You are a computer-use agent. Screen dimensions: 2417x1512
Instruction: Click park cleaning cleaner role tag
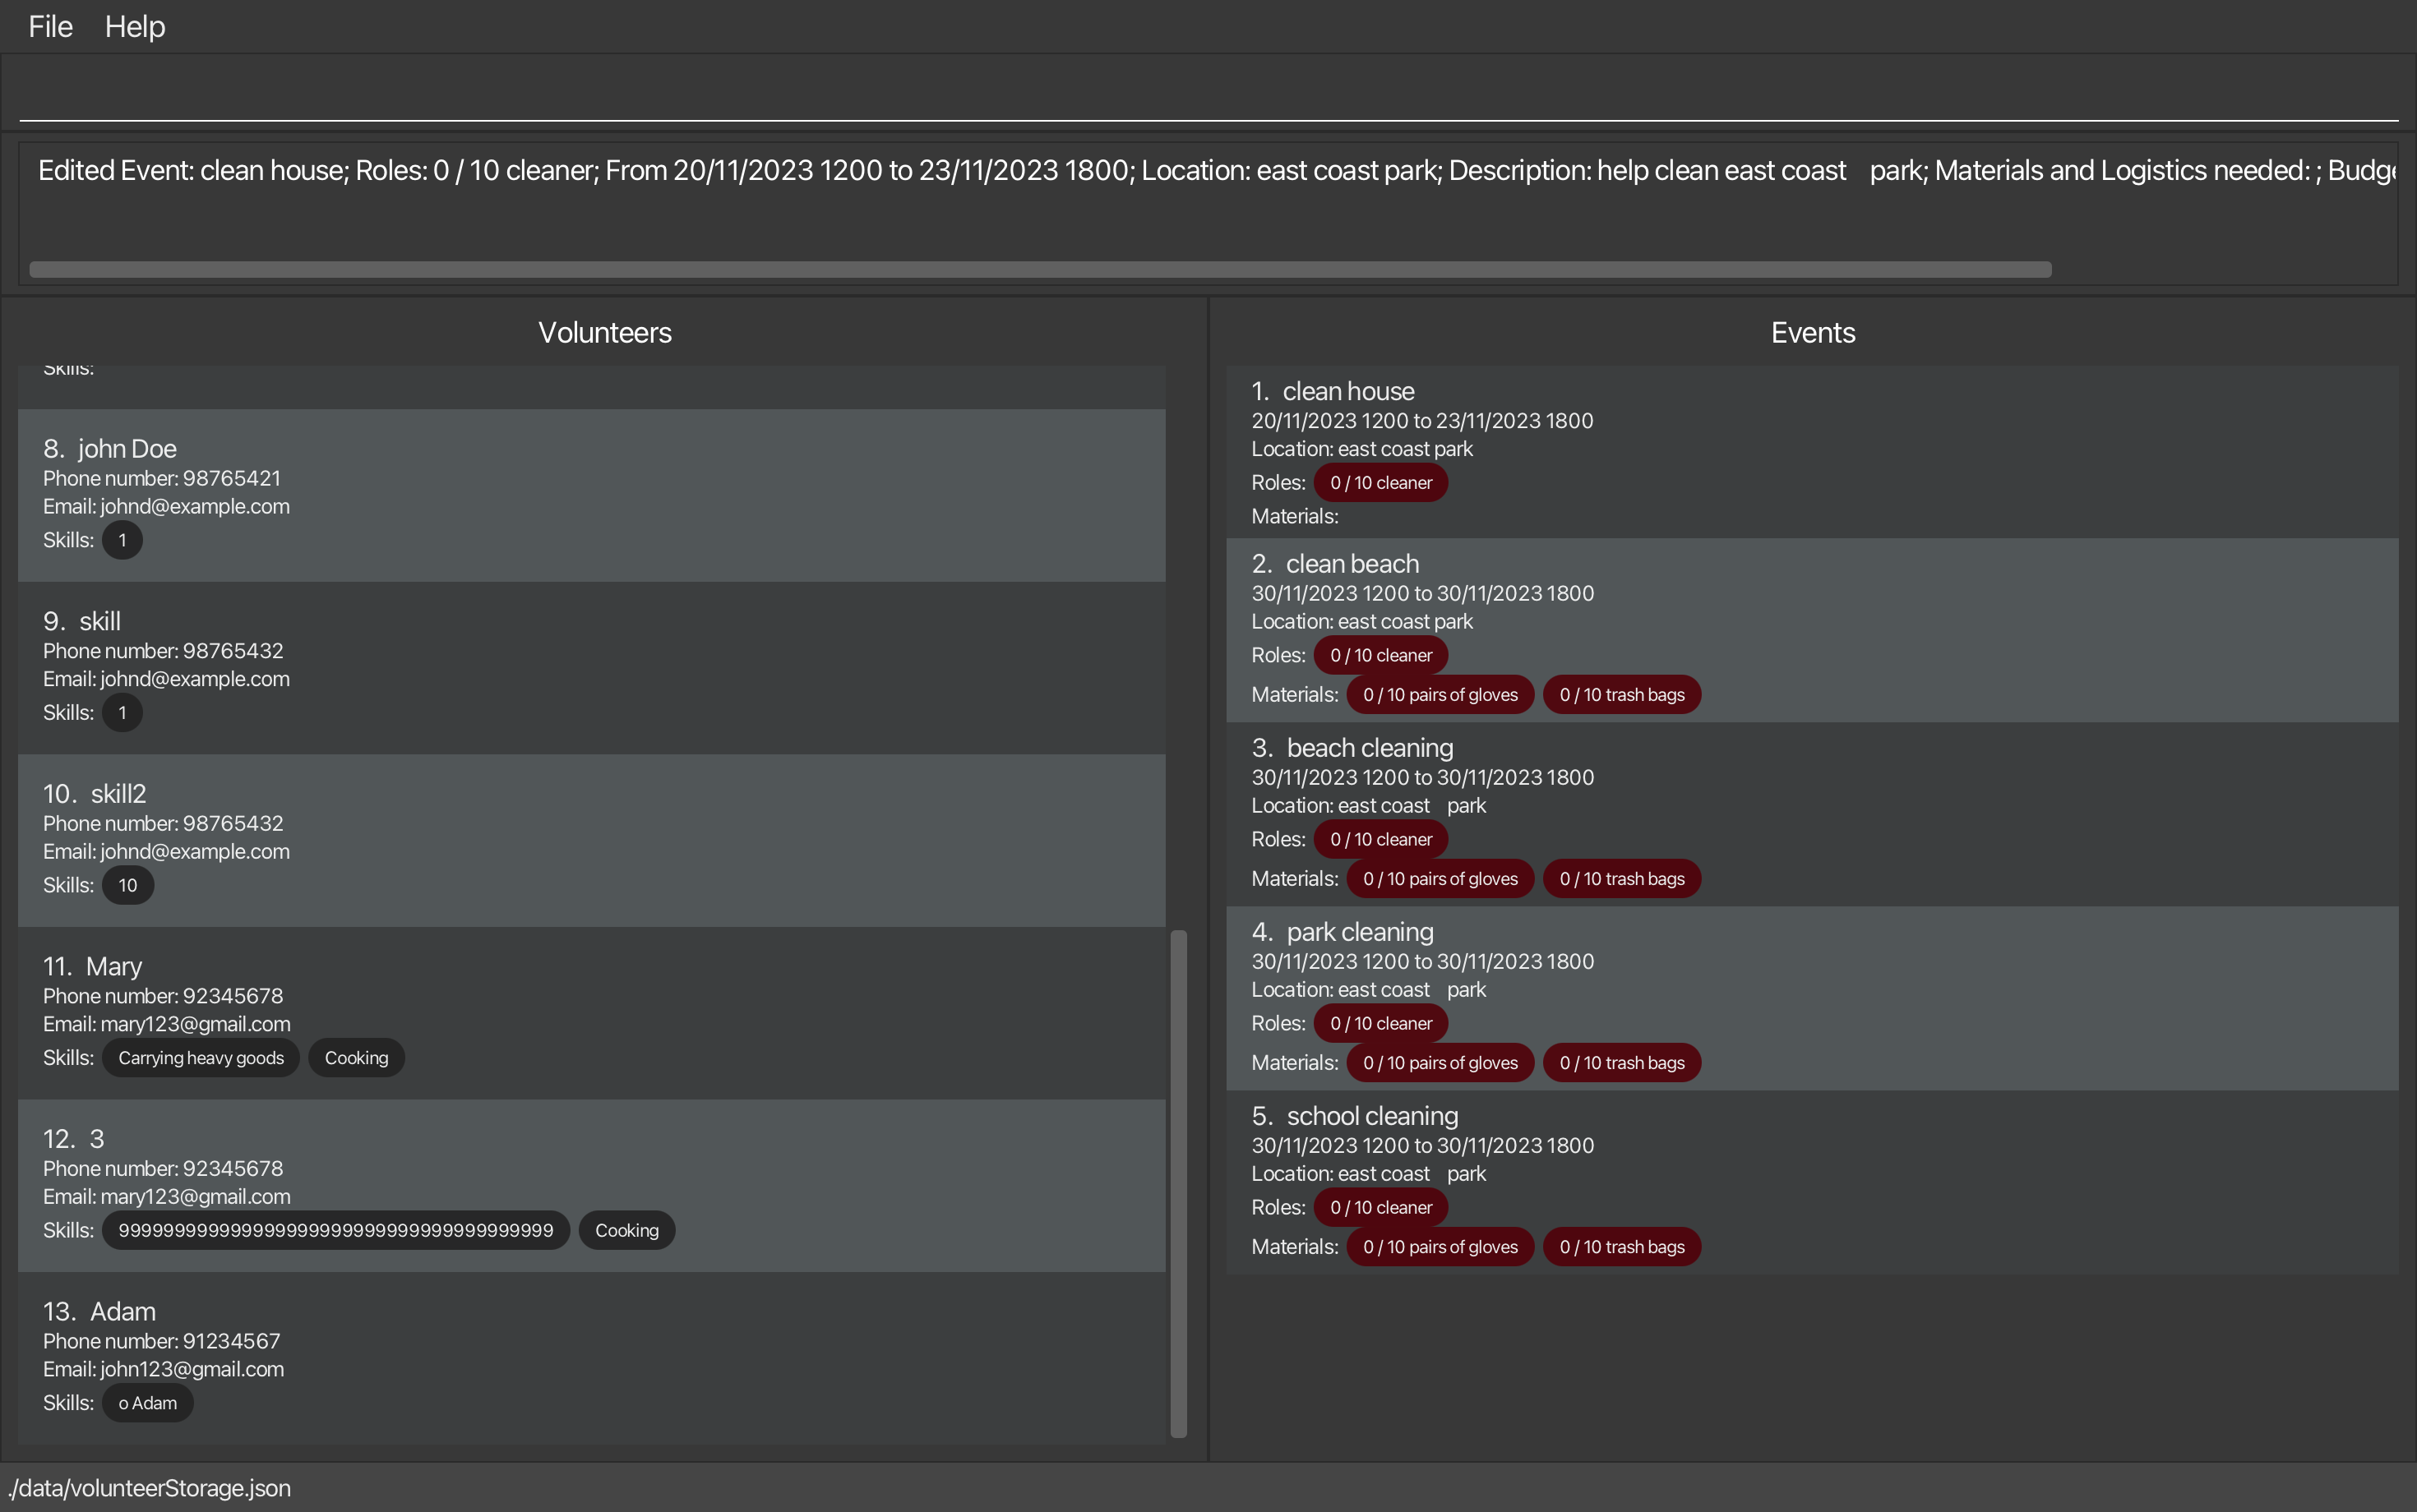pyautogui.click(x=1380, y=1023)
